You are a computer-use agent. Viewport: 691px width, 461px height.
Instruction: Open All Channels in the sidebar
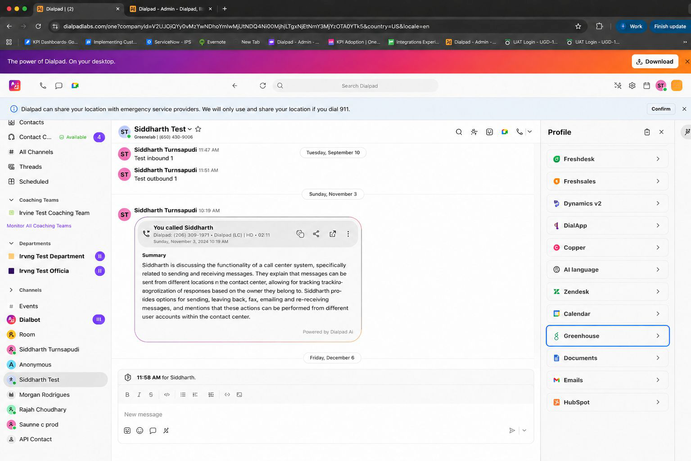tap(36, 152)
